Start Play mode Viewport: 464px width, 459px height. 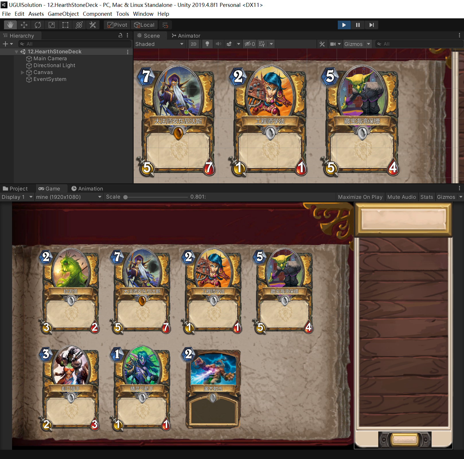coord(344,25)
